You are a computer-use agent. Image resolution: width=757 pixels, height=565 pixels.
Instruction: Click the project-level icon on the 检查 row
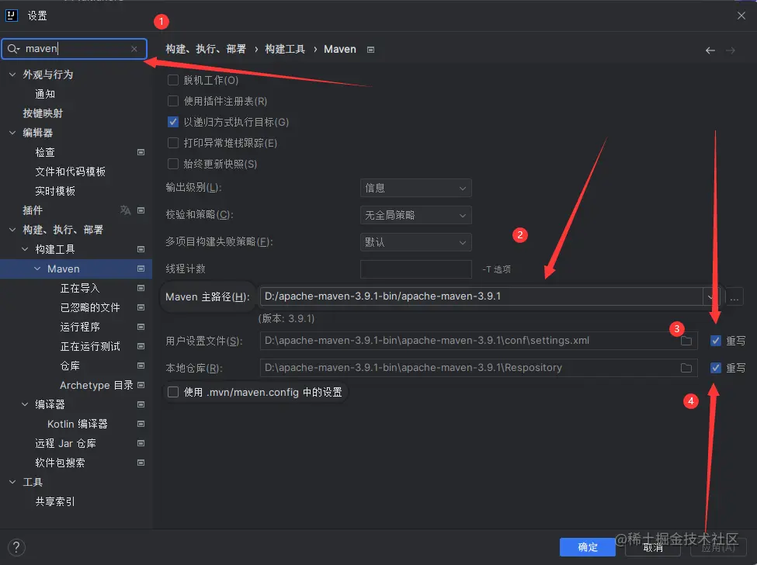[141, 152]
